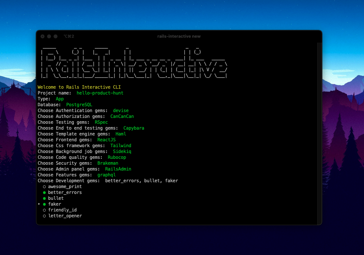This screenshot has height=255, width=364.
Task: Click the ReactJS frontend gem answer
Action: 107,140
